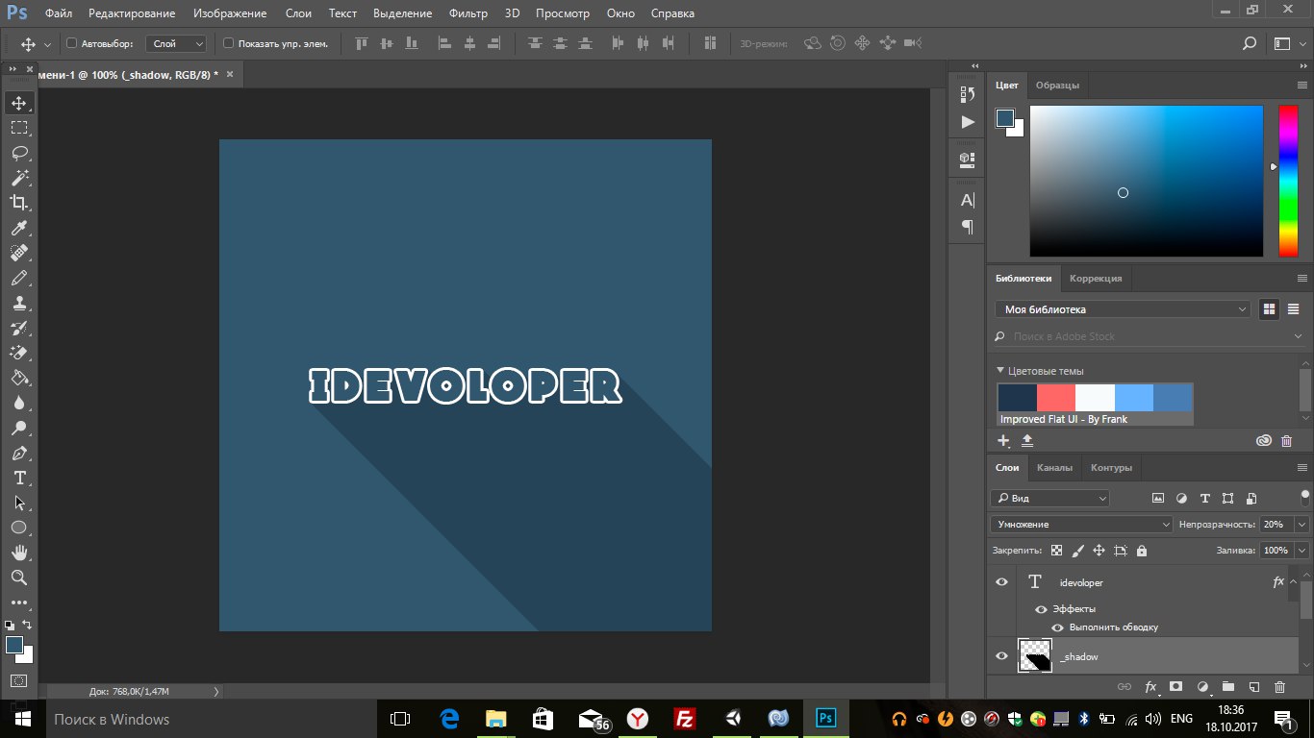This screenshot has width=1314, height=738.
Task: Open the blend mode dropdown Умножение
Action: coord(1081,525)
